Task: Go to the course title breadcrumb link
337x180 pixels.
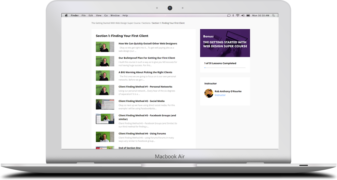Action: click(x=116, y=23)
